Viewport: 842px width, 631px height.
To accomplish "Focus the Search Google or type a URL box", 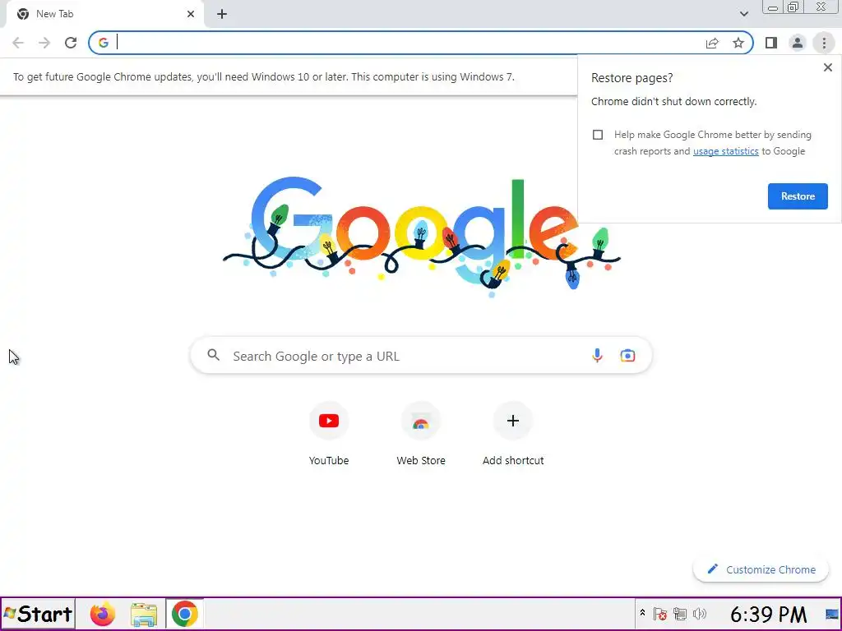I will point(421,355).
